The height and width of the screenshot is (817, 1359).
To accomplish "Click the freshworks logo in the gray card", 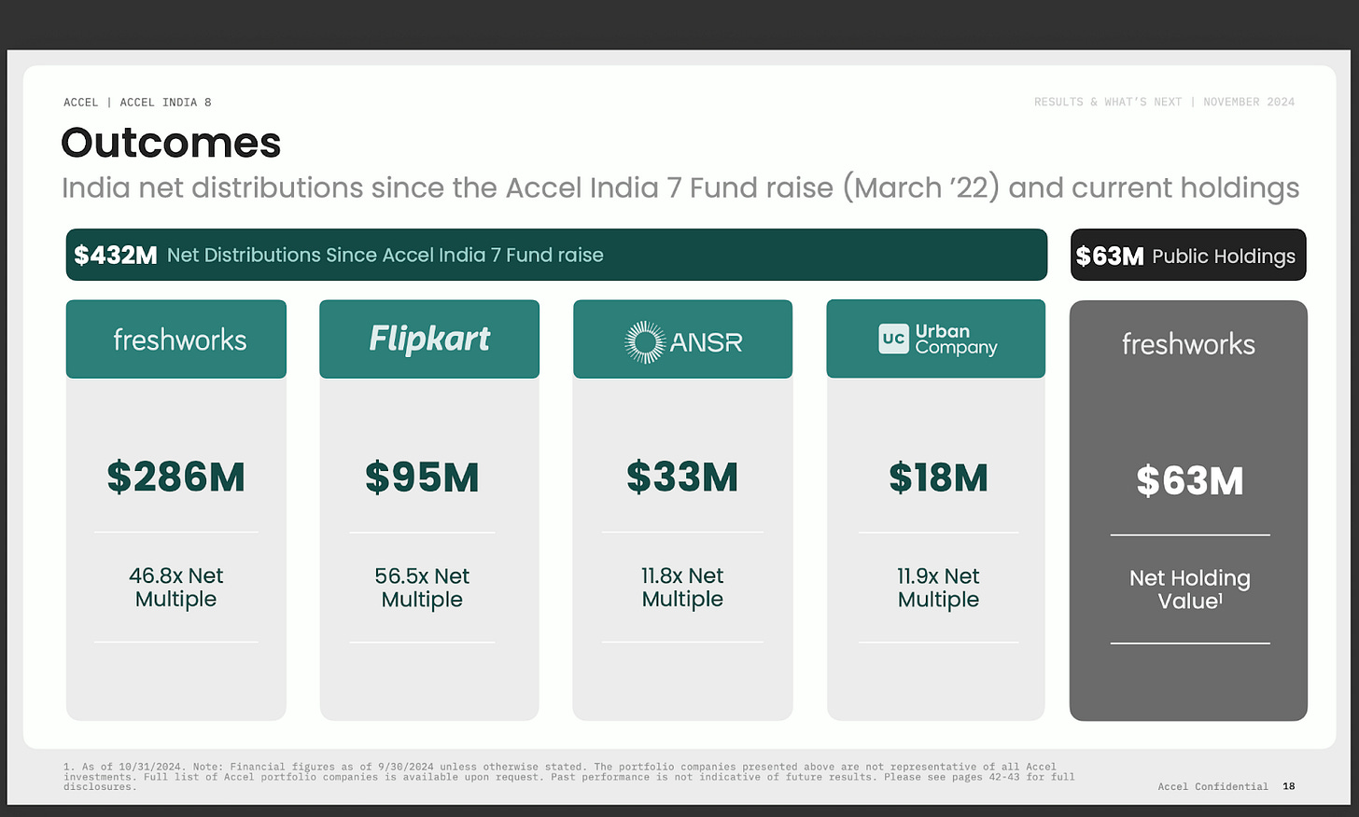I will pos(1188,344).
